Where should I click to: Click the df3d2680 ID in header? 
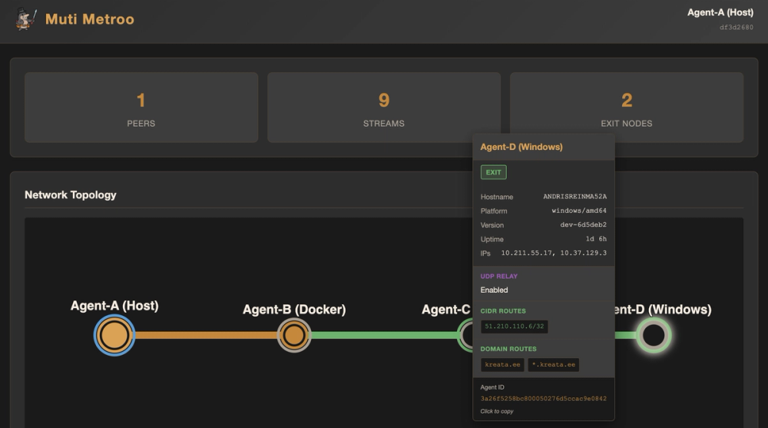[737, 28]
